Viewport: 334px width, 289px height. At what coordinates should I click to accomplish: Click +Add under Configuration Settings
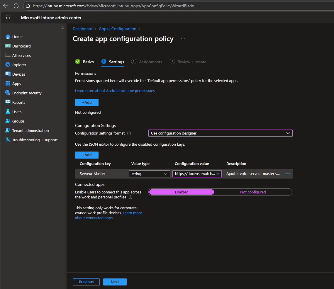click(87, 155)
